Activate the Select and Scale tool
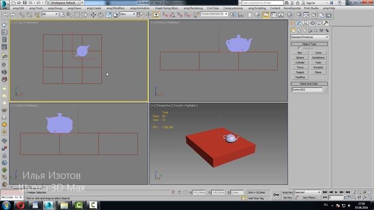Viewport: 374px width, 210px height. point(108,15)
